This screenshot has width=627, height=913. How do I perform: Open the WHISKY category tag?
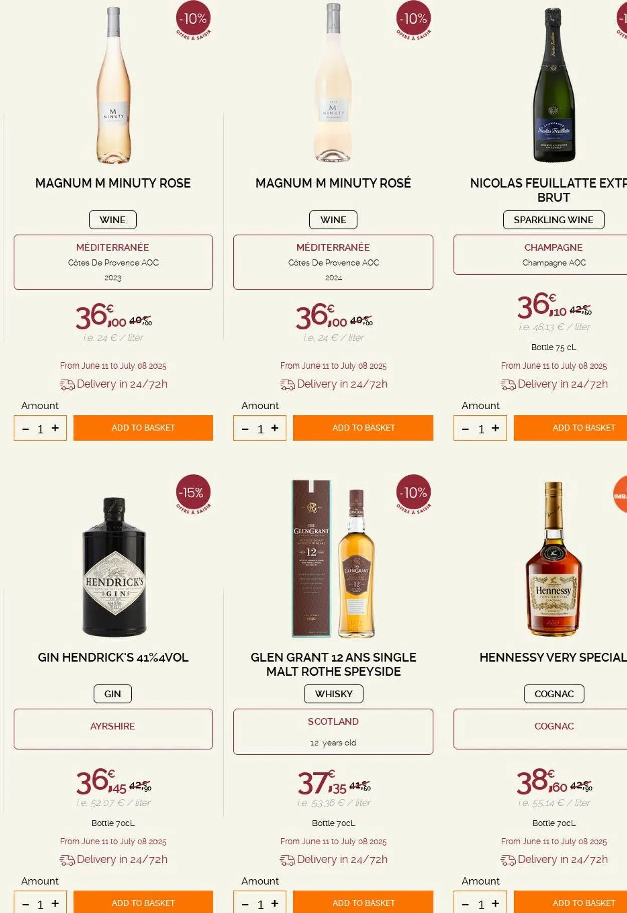click(x=334, y=694)
